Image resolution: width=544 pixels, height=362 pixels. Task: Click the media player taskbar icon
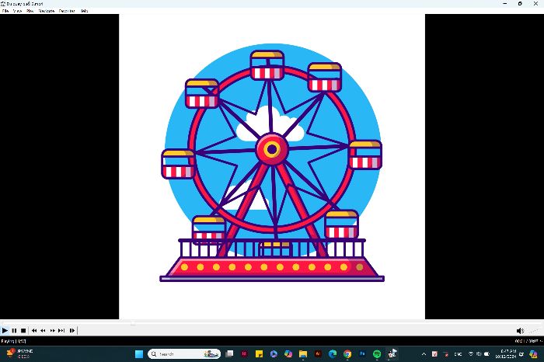click(392, 354)
